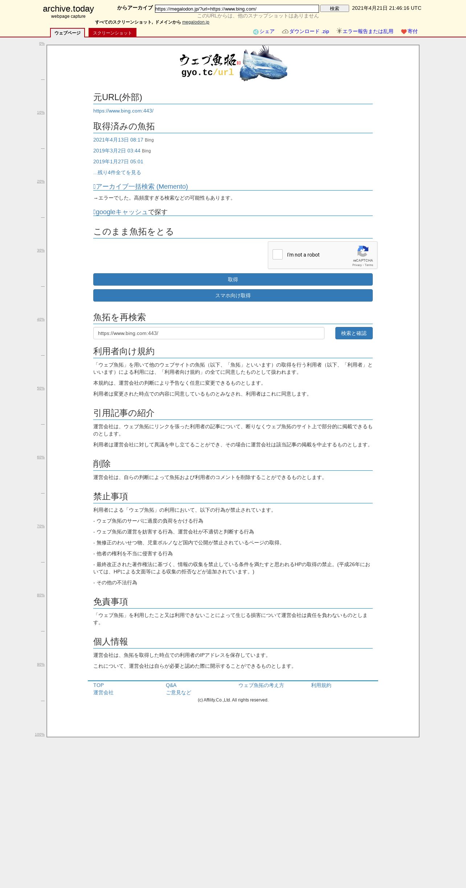The image size is (466, 888).
Task: Click the 元URL(外部) heading text
Action: pyautogui.click(x=118, y=97)
